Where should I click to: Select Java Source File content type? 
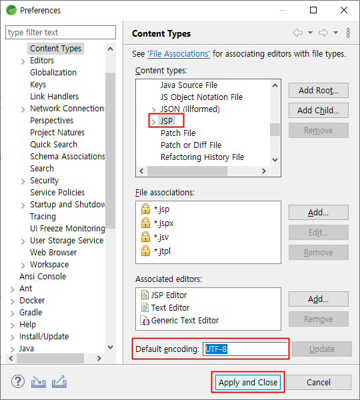189,85
